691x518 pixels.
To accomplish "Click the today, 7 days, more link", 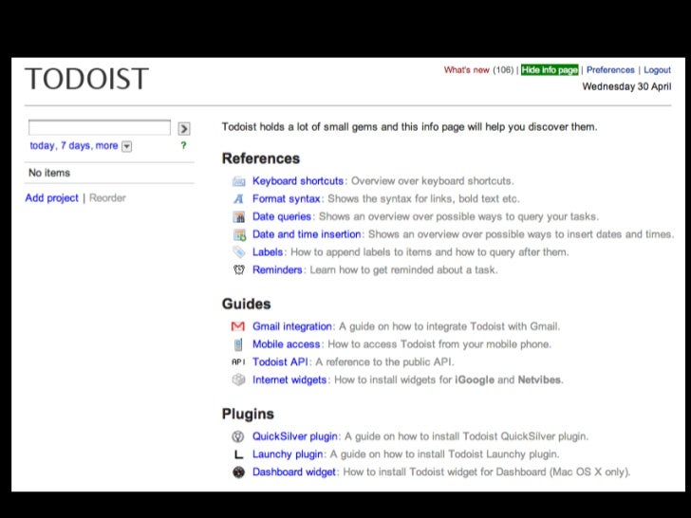I will (x=74, y=146).
